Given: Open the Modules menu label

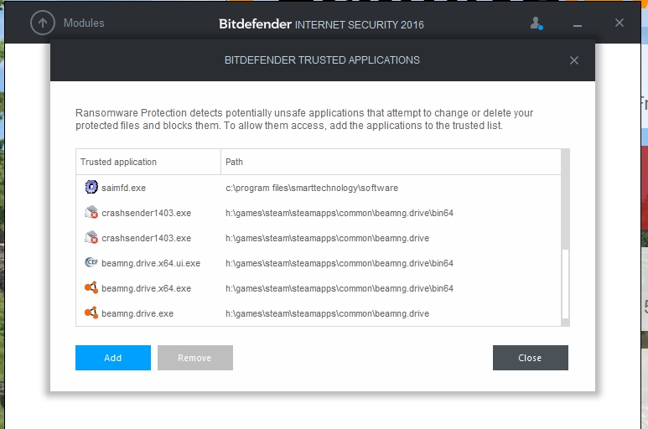Looking at the screenshot, I should [x=84, y=23].
